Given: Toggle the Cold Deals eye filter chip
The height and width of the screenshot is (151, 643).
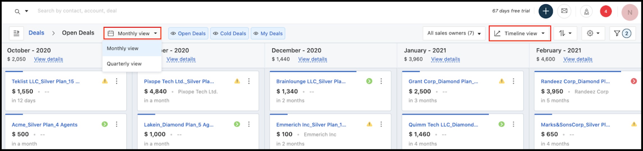Looking at the screenshot, I should [x=230, y=34].
